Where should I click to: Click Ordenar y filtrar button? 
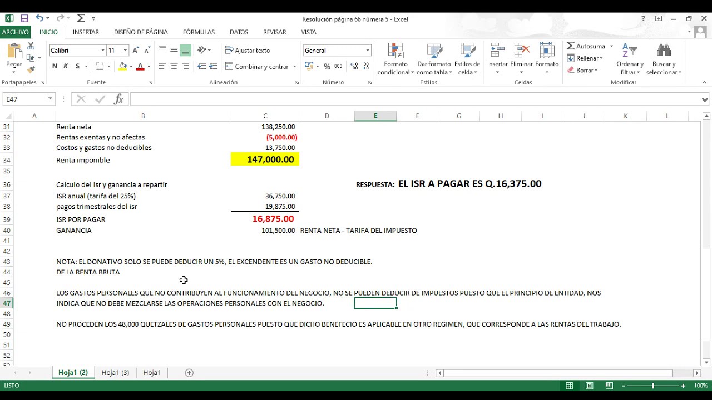(630, 59)
